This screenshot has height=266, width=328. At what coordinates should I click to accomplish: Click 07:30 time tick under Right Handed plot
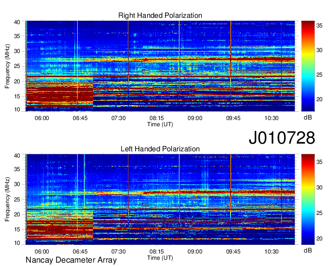[x=118, y=118]
